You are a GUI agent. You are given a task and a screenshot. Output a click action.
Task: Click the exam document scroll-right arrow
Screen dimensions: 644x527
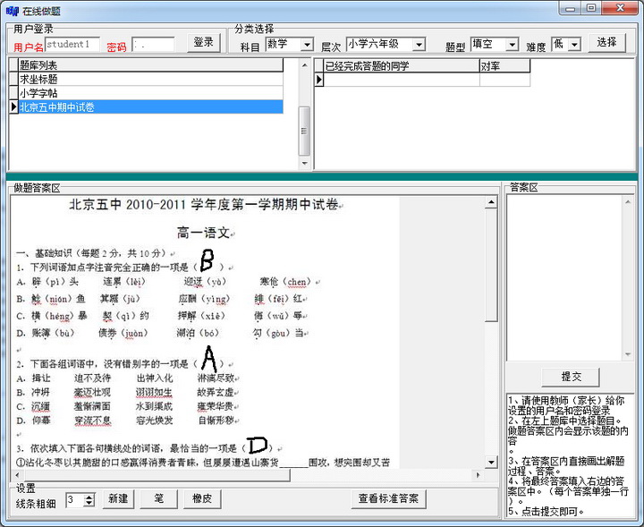[x=478, y=475]
